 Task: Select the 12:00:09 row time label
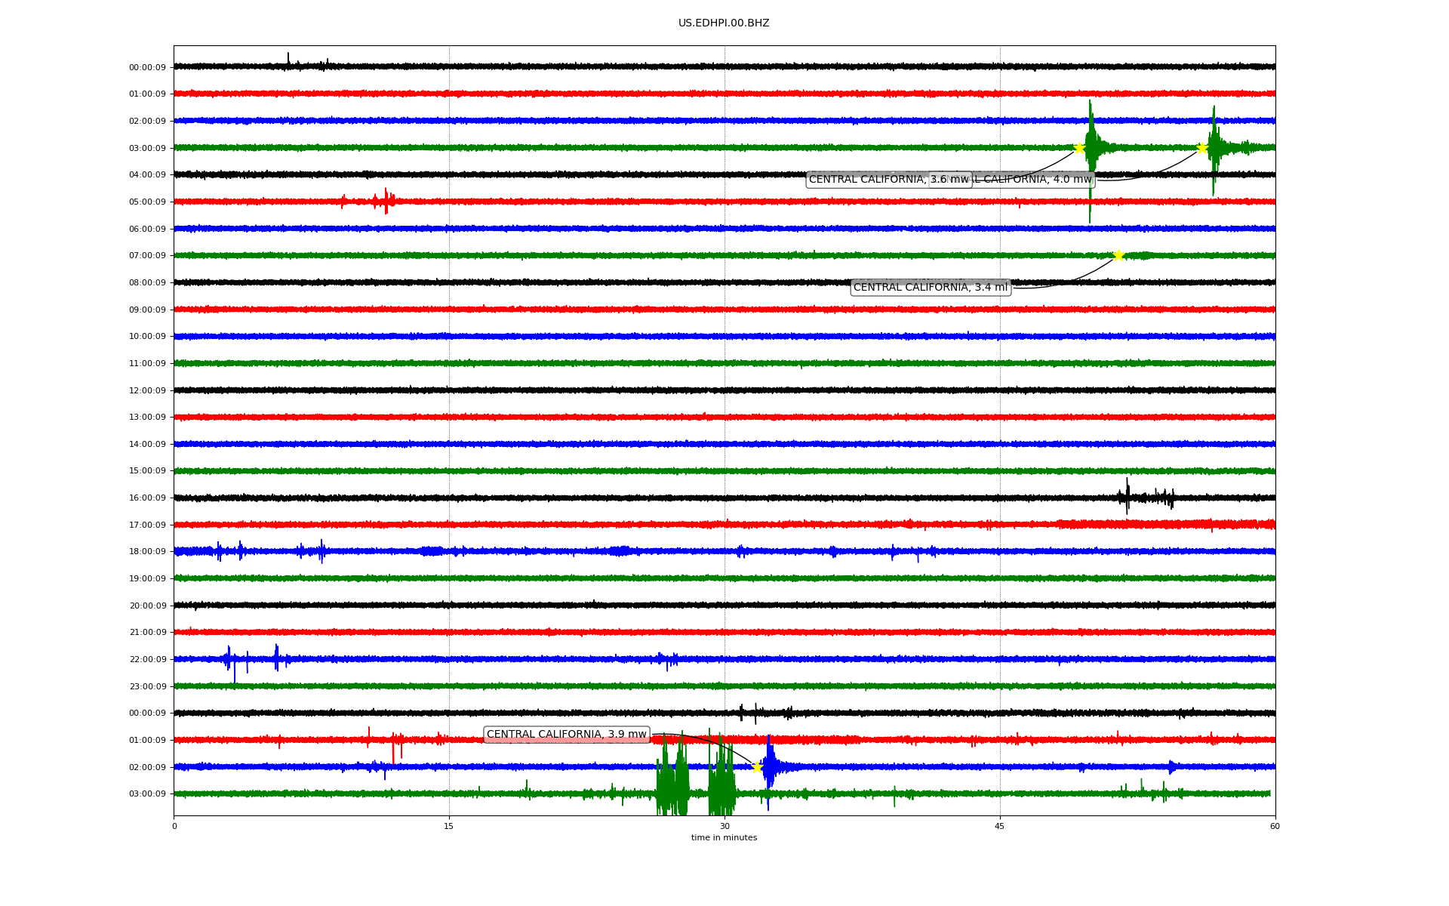click(147, 391)
